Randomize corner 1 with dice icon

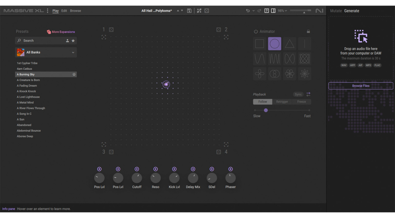point(111,29)
